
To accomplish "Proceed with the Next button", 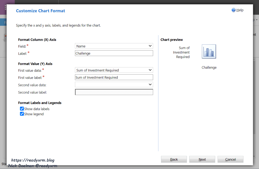I will click(202, 159).
